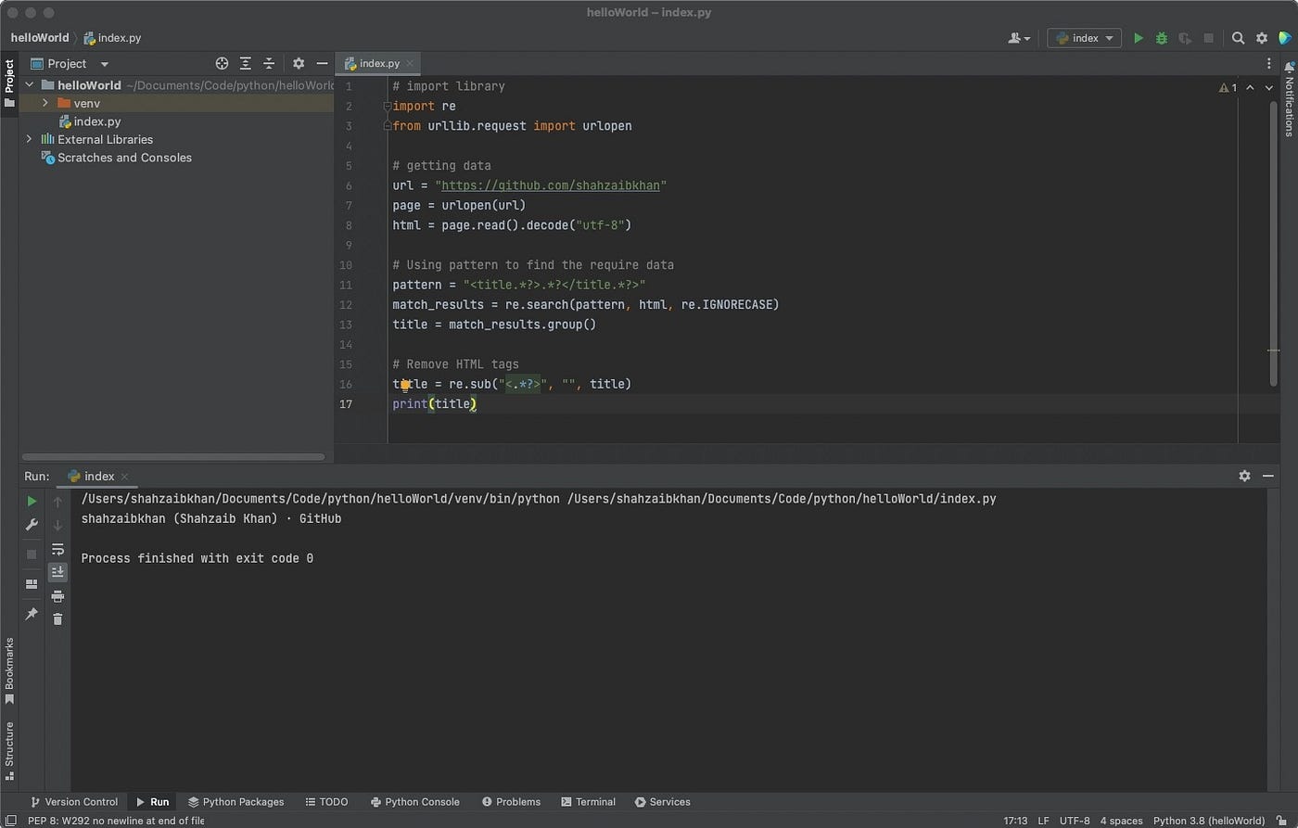The height and width of the screenshot is (828, 1298).
Task: Click Restore Layout icon in Run panel
Action: [32, 584]
